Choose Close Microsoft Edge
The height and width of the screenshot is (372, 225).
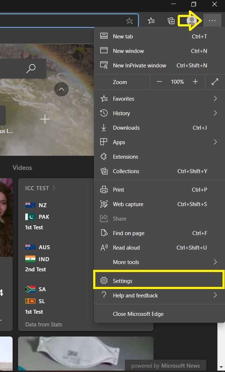tap(159, 314)
